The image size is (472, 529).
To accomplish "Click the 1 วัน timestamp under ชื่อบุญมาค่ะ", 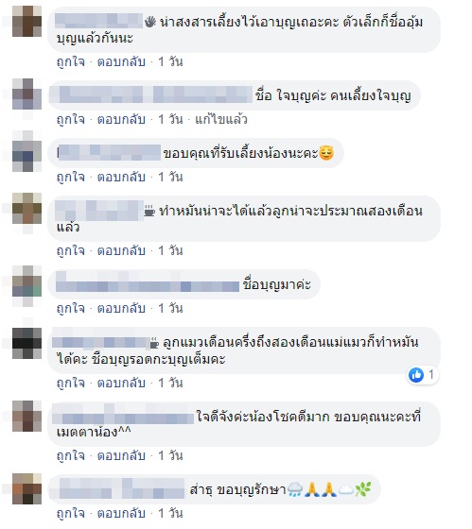I will click(x=170, y=308).
